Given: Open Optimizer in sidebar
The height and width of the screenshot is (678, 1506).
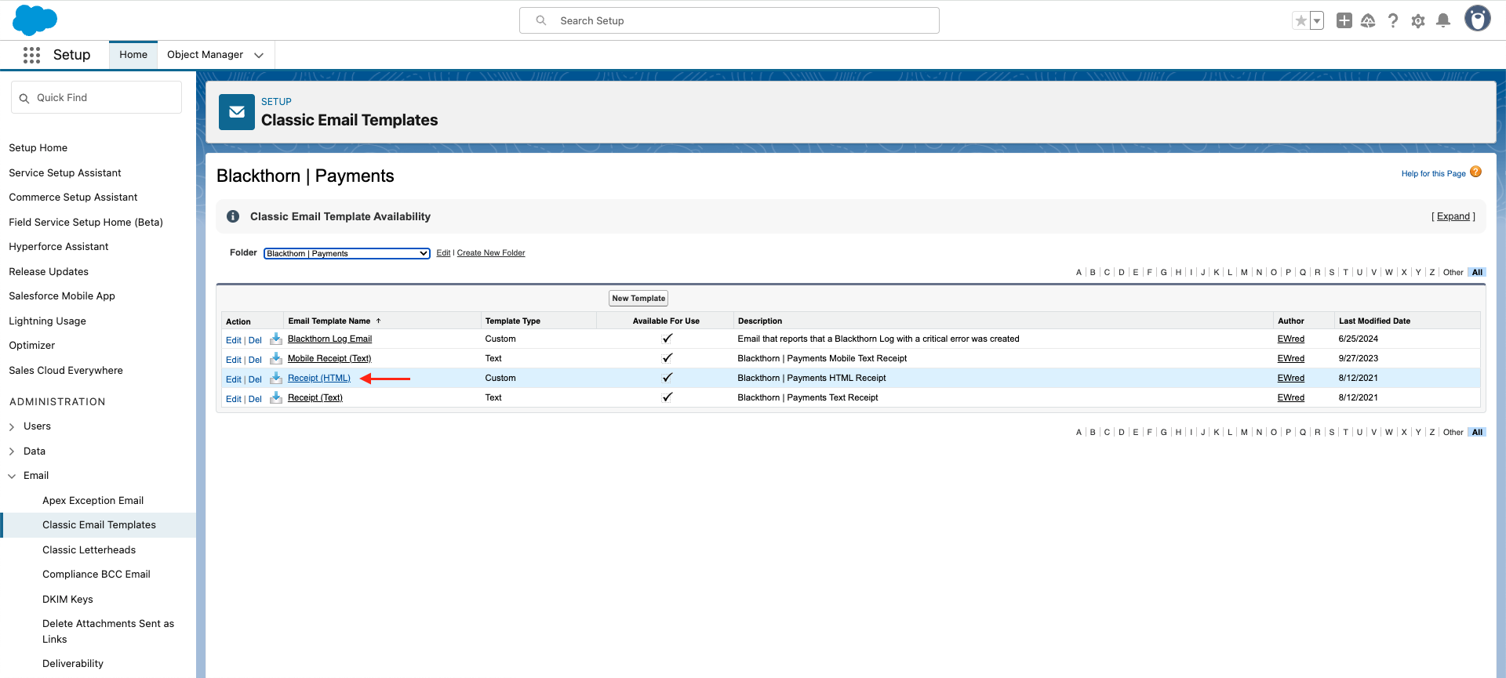Looking at the screenshot, I should 32,346.
